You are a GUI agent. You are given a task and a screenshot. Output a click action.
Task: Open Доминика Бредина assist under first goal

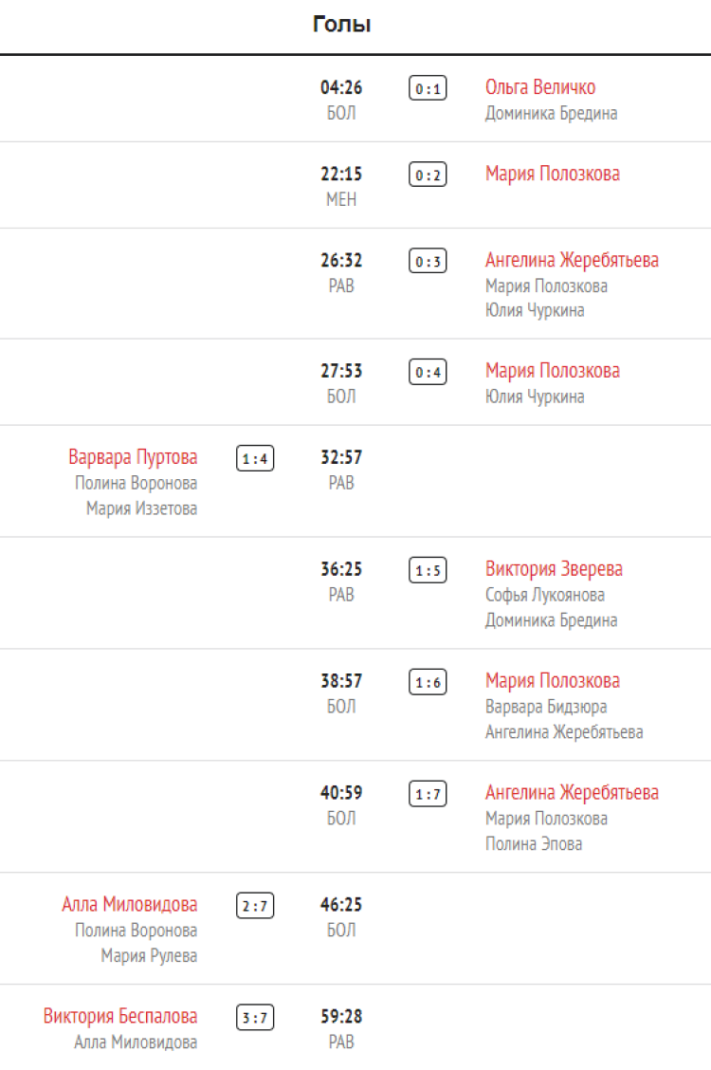pyautogui.click(x=551, y=113)
